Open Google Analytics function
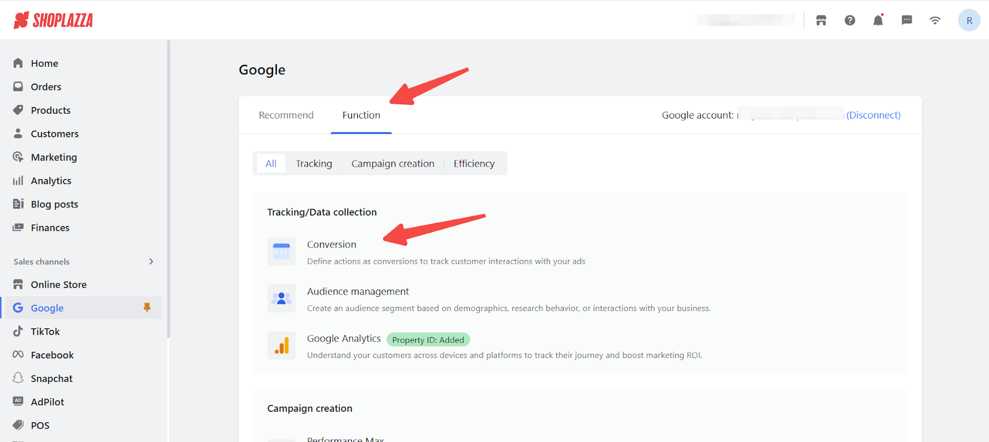The image size is (989, 442). point(344,338)
